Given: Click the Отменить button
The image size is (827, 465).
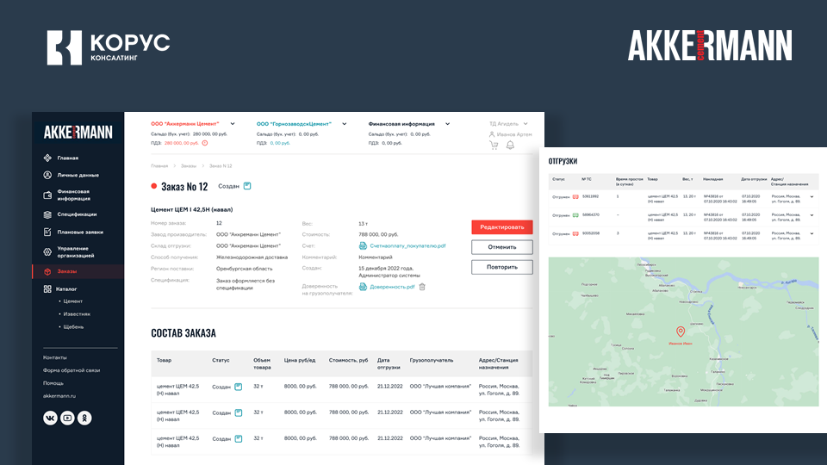Looking at the screenshot, I should tap(502, 247).
